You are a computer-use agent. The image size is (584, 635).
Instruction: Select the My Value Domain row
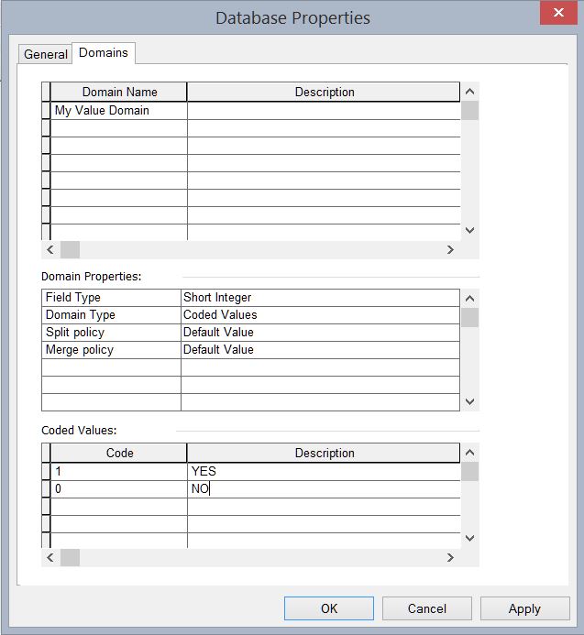tap(118, 110)
